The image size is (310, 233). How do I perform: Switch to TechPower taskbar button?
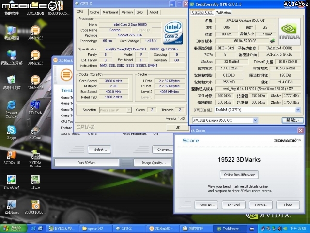click(x=230, y=229)
